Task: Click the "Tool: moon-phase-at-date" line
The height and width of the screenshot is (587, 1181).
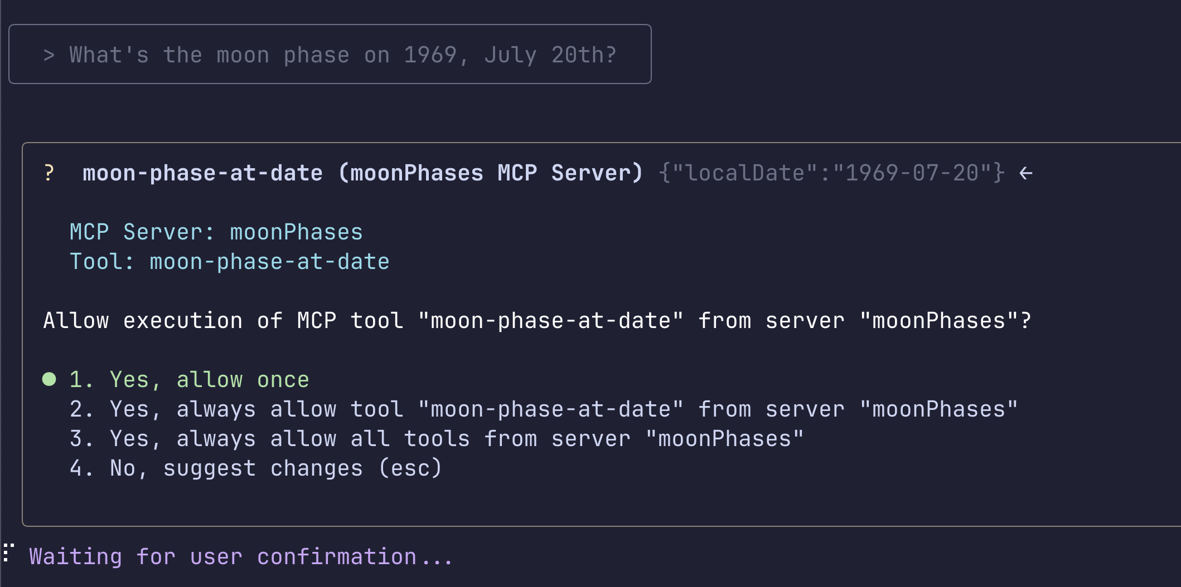Action: click(230, 262)
